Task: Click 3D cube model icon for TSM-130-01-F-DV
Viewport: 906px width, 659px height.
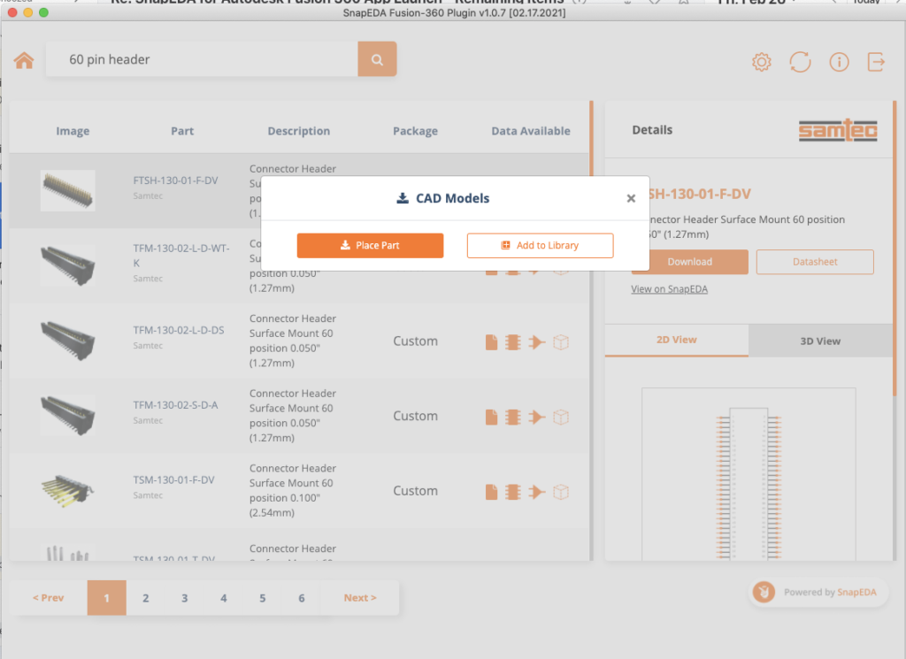Action: [560, 492]
